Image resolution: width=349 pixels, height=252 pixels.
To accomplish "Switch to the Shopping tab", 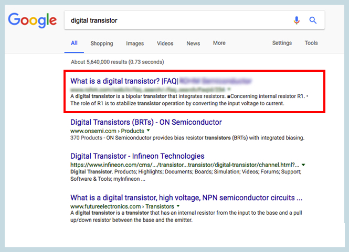I will (102, 43).
